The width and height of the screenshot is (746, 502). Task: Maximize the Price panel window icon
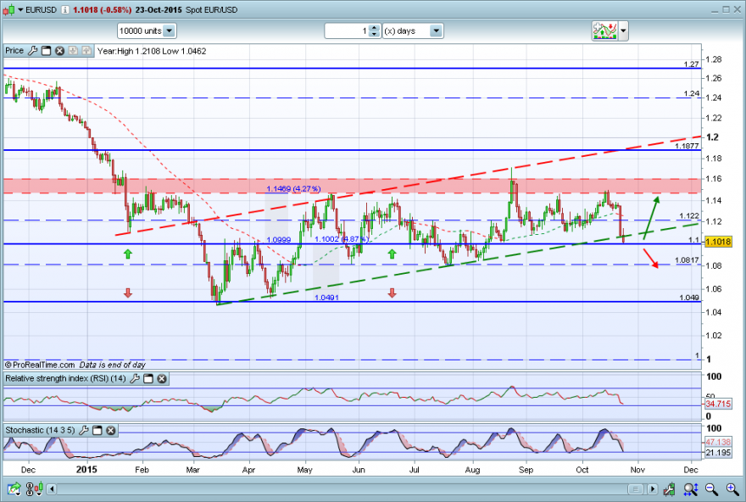pos(46,50)
